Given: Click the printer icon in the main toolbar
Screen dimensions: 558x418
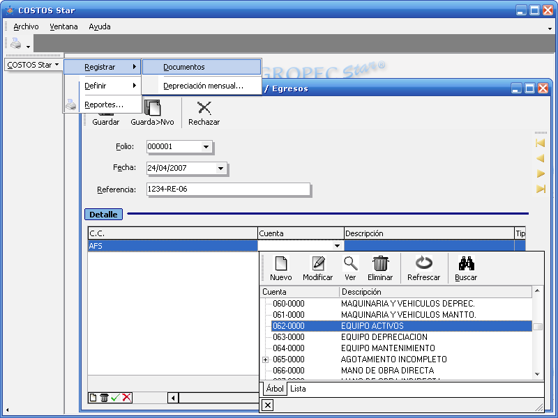Looking at the screenshot, I should [x=15, y=43].
